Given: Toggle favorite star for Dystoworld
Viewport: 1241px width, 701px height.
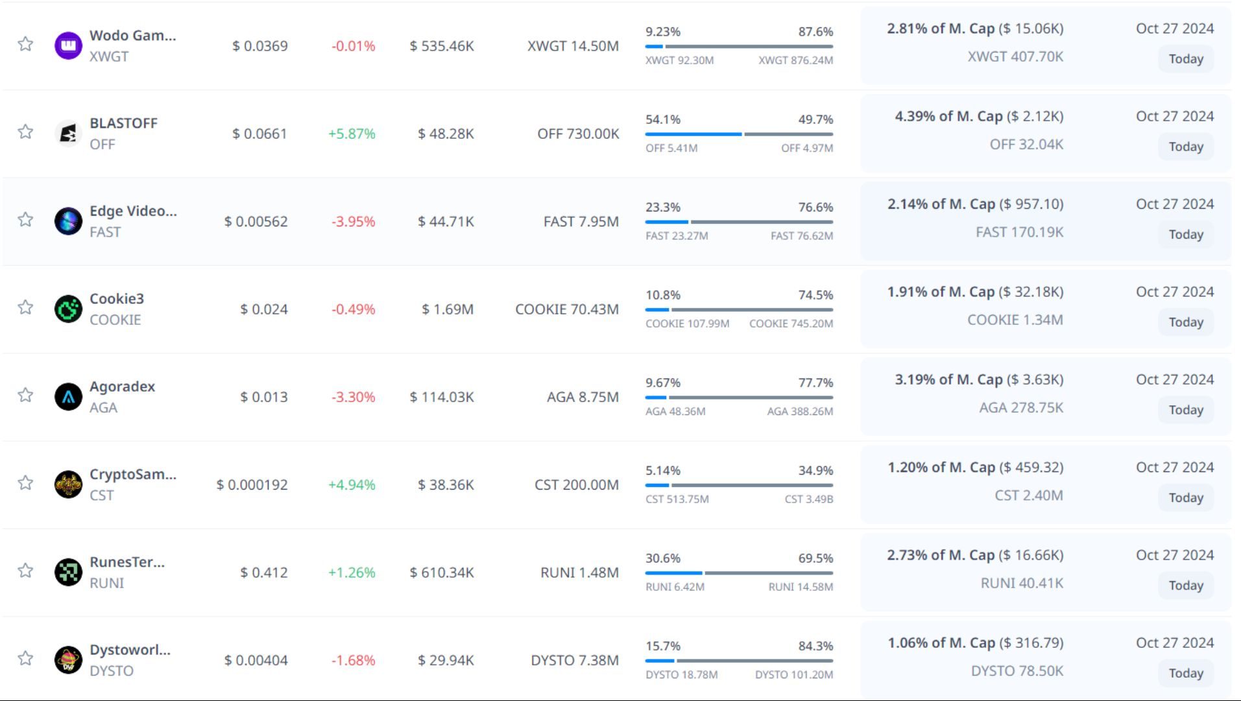Looking at the screenshot, I should coord(25,658).
